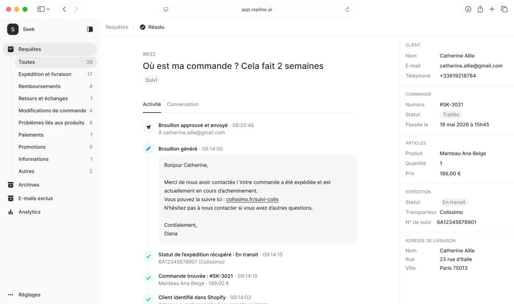Click the Seek workspace avatar

point(13,29)
